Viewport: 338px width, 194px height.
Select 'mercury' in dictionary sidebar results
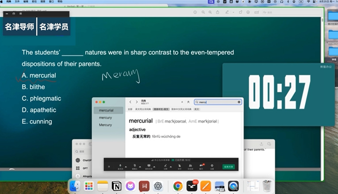[x=105, y=118]
